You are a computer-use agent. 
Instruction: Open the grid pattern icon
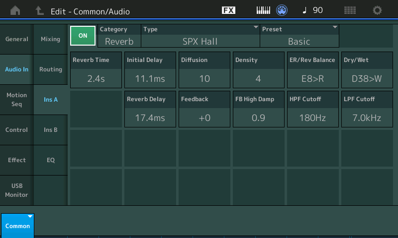point(350,10)
